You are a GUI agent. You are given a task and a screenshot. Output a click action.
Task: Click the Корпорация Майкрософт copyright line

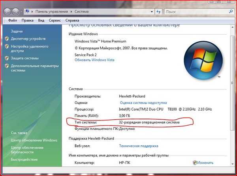tap(121, 48)
